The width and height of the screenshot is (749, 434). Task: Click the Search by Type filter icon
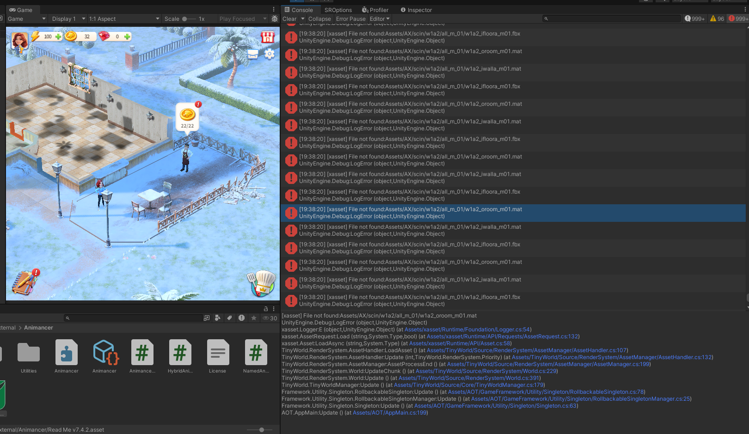point(218,318)
